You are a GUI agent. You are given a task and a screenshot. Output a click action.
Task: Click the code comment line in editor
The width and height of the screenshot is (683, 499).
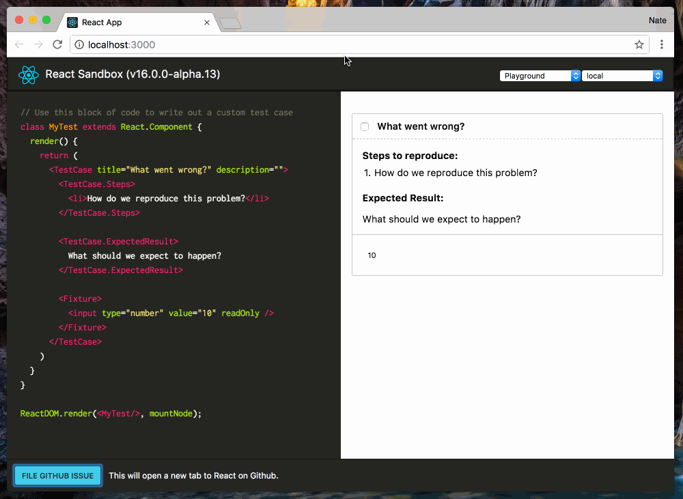(x=156, y=113)
